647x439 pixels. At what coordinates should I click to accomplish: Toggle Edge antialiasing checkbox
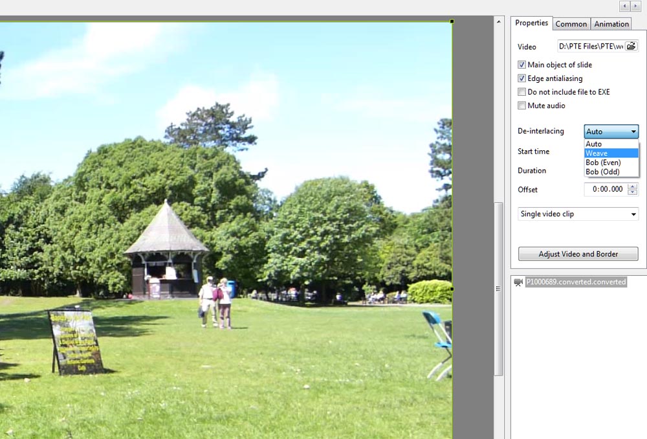[x=521, y=78]
